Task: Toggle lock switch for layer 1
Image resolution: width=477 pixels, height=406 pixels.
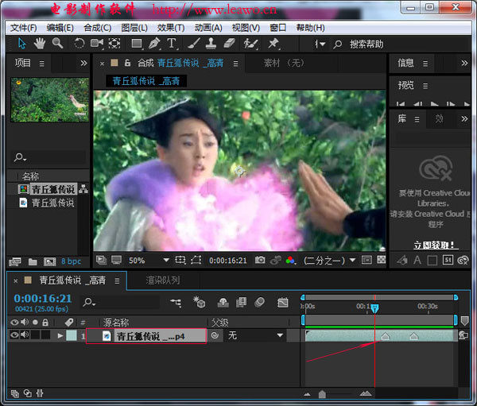Action: point(45,335)
